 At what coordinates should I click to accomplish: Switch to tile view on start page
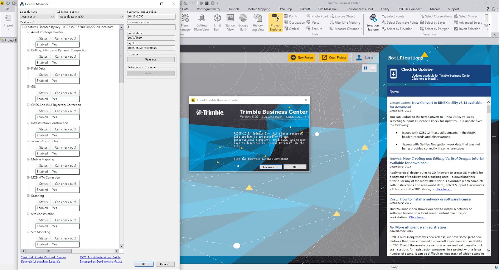click(x=366, y=68)
